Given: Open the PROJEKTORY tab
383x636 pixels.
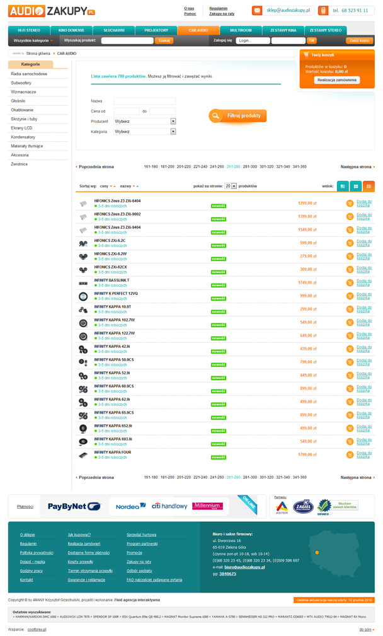Looking at the screenshot, I should pos(156,30).
